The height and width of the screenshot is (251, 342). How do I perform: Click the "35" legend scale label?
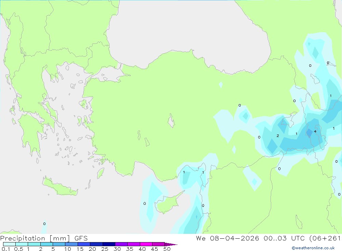(x=130, y=249)
